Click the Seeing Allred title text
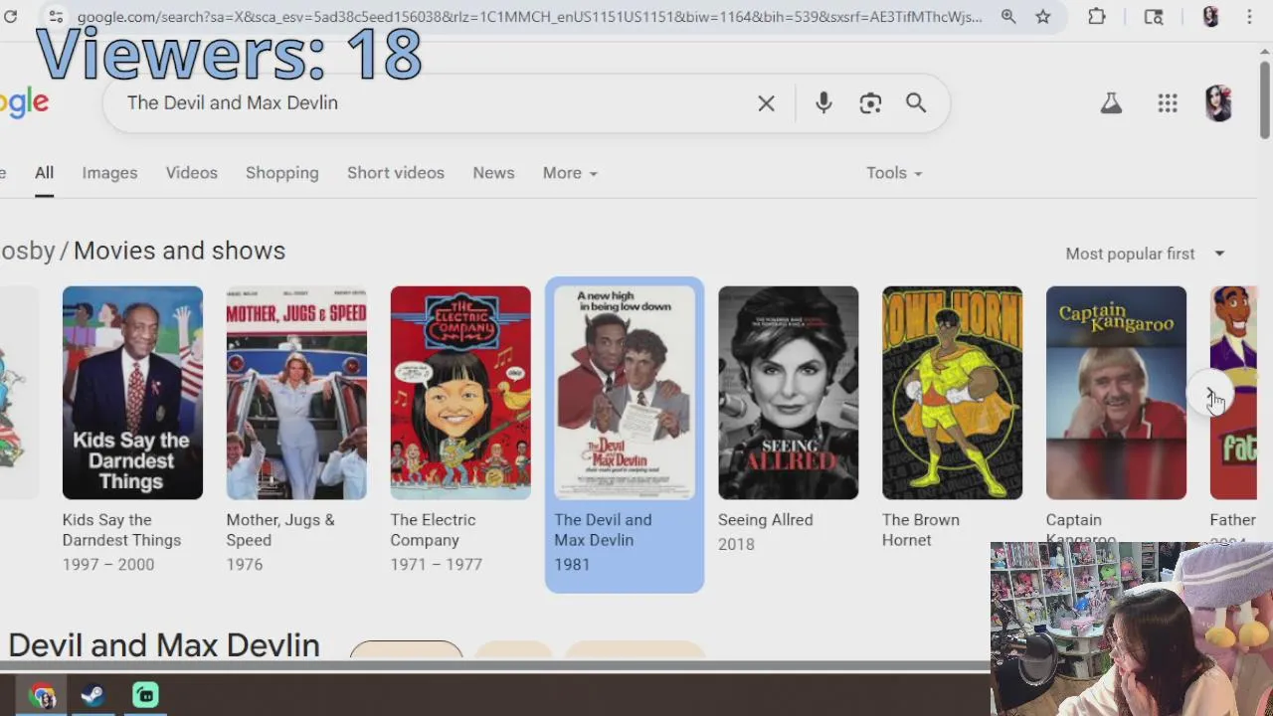Screen dimensions: 1273x716 point(766,520)
